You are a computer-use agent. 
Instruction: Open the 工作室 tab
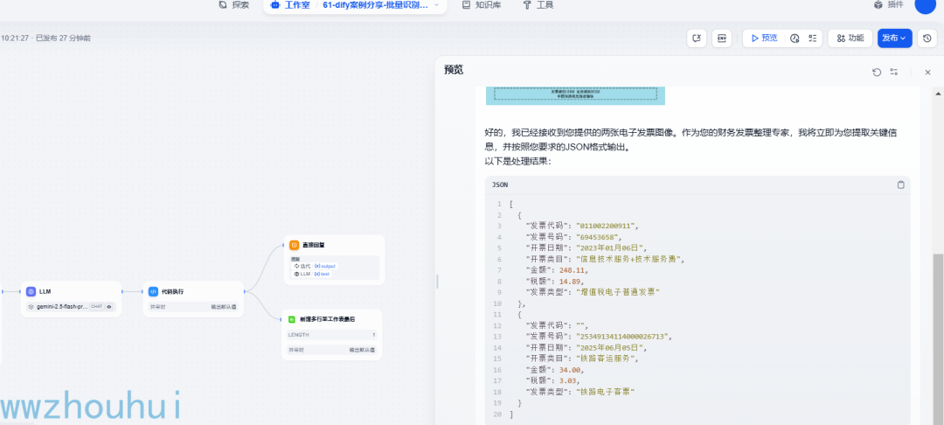[x=291, y=5]
